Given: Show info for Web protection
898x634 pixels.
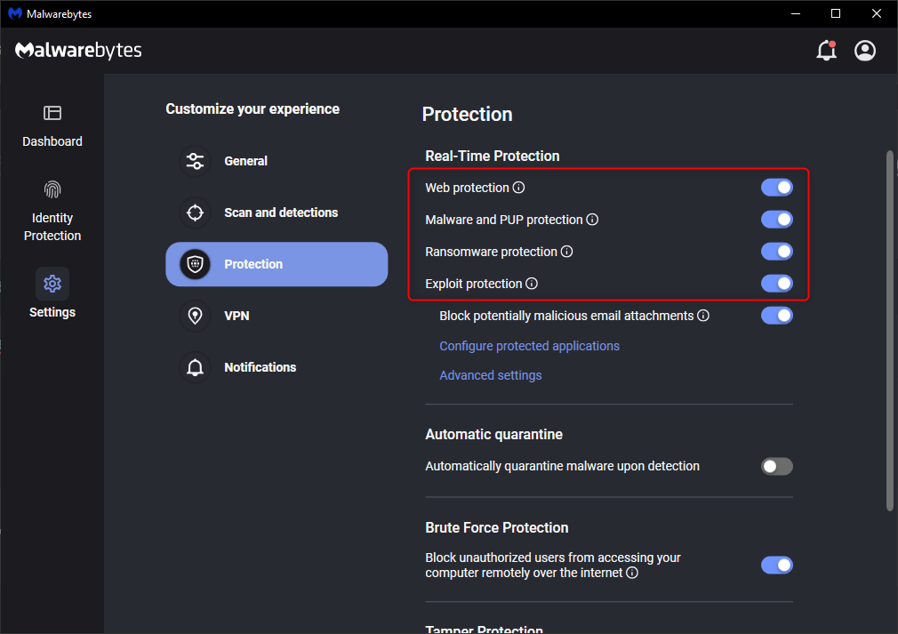Looking at the screenshot, I should pos(518,188).
